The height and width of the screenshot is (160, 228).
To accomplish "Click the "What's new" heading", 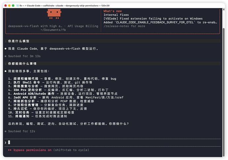I will click(113, 11).
